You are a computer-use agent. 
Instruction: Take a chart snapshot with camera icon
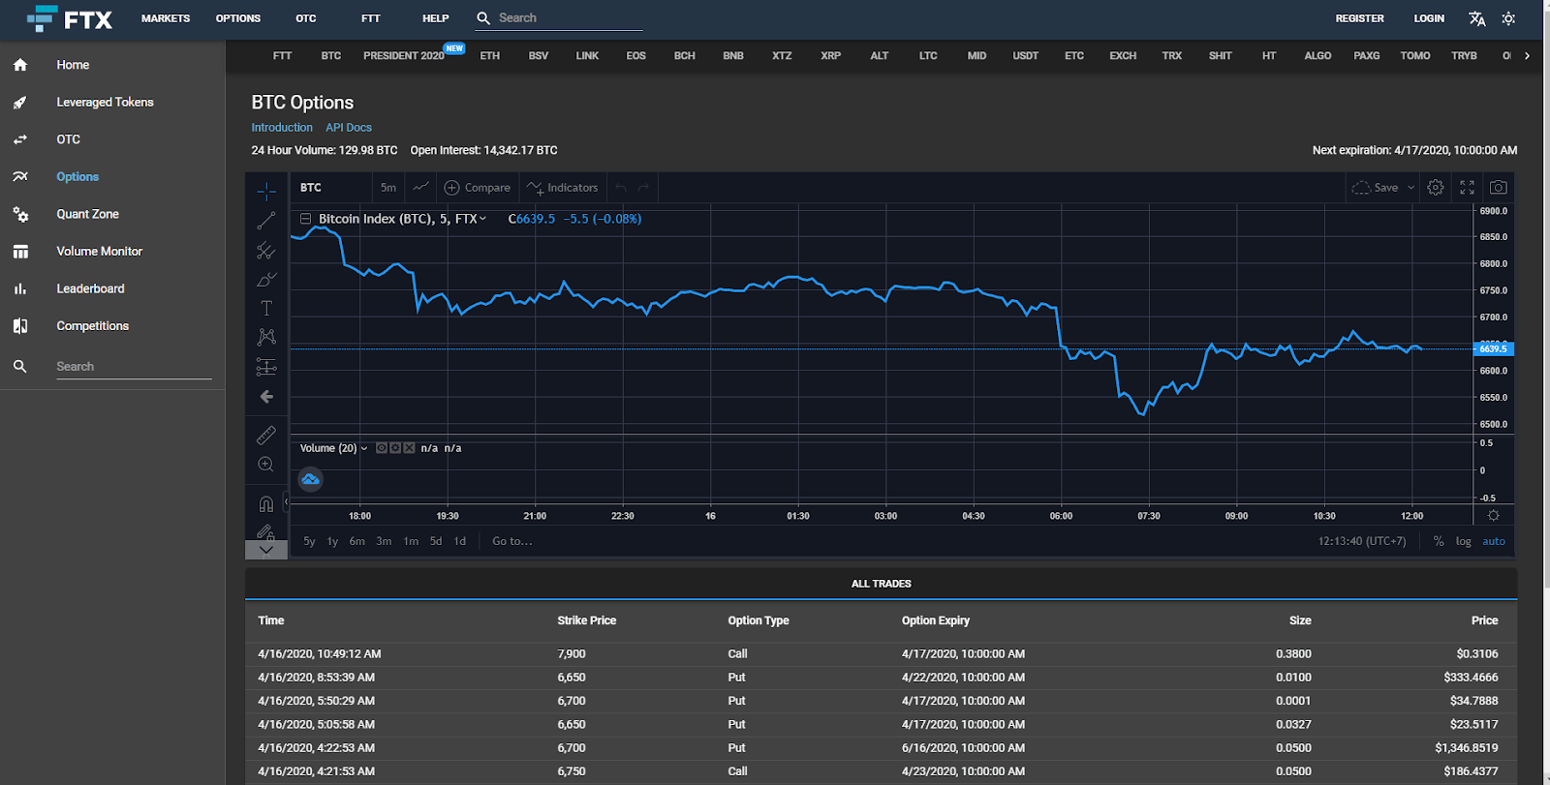[1498, 188]
